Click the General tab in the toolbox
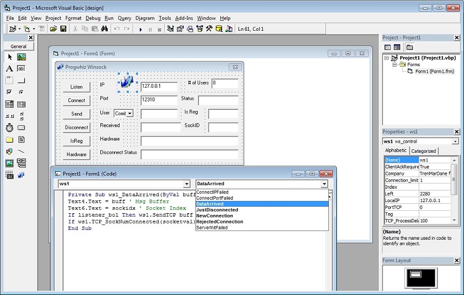This screenshot has height=295, width=464. (19, 46)
